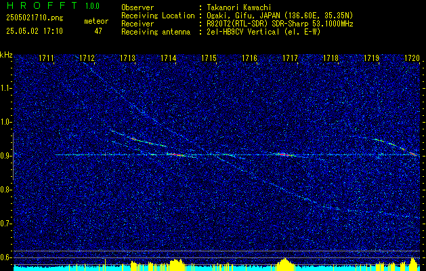Click the 0.8 kHz axis label
Screen dimensions: 426x271
point(6,190)
